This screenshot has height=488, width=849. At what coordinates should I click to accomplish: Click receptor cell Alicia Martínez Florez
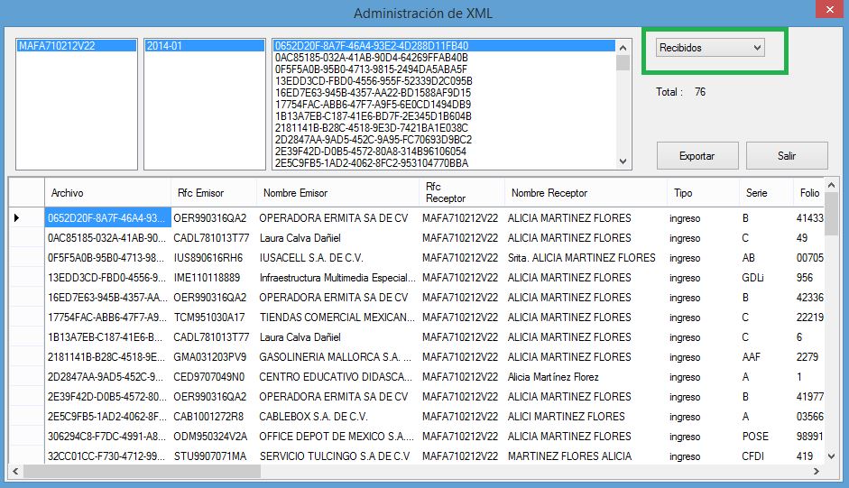(586, 377)
